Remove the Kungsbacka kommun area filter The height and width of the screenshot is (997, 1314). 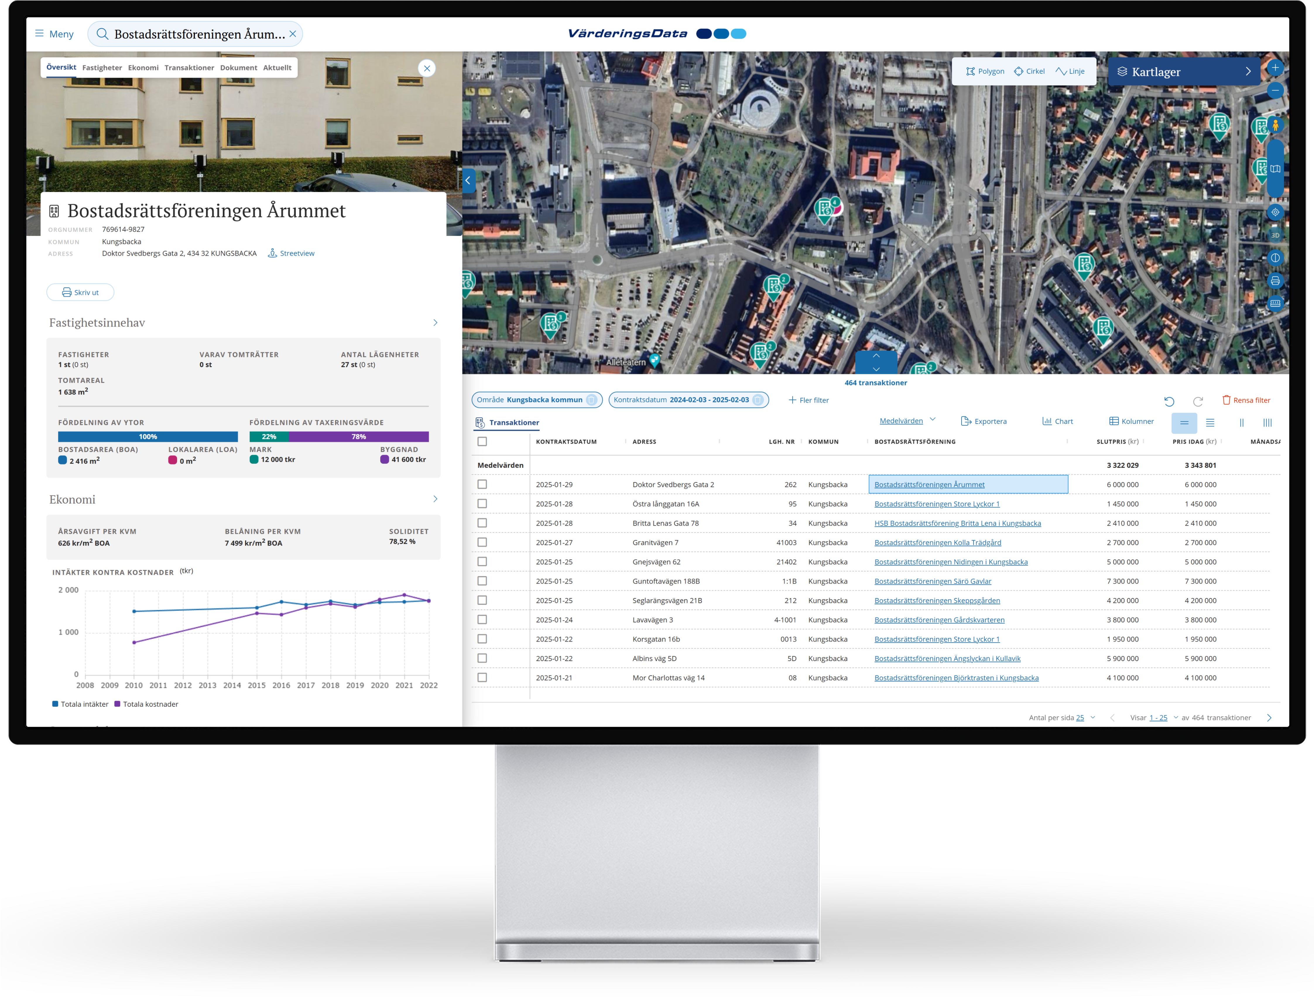(x=592, y=400)
